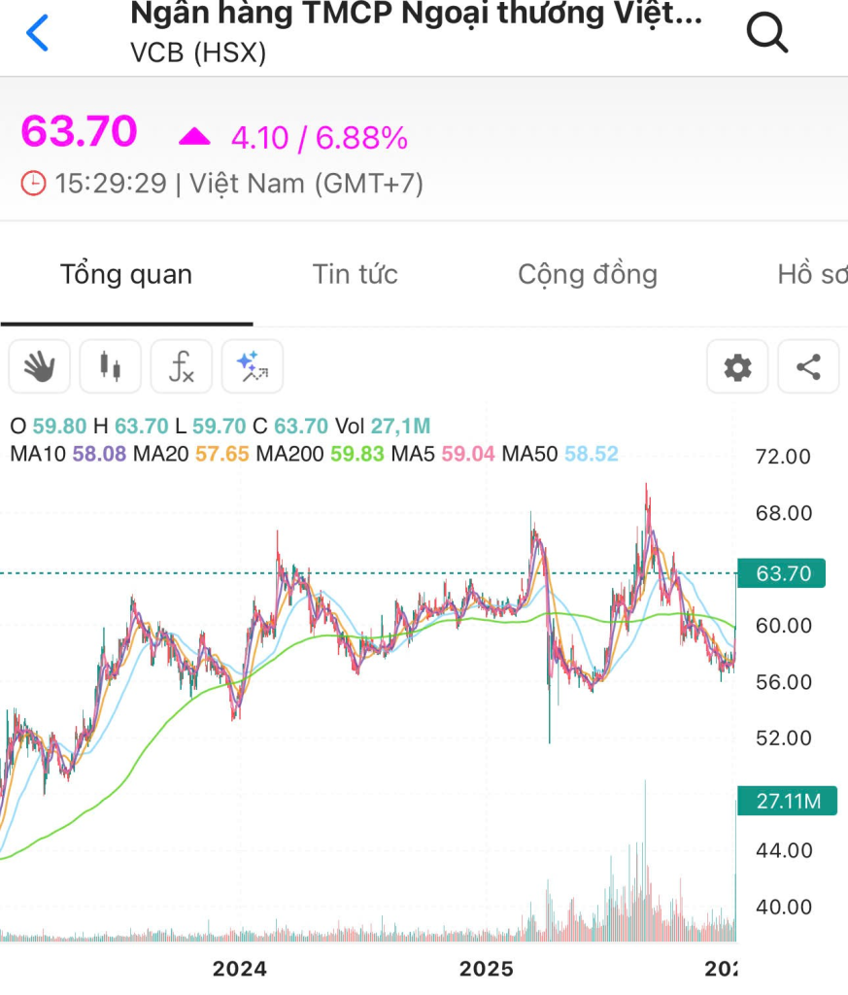This screenshot has width=848, height=995.
Task: Click the 2025 timeline label
Action: [x=486, y=969]
